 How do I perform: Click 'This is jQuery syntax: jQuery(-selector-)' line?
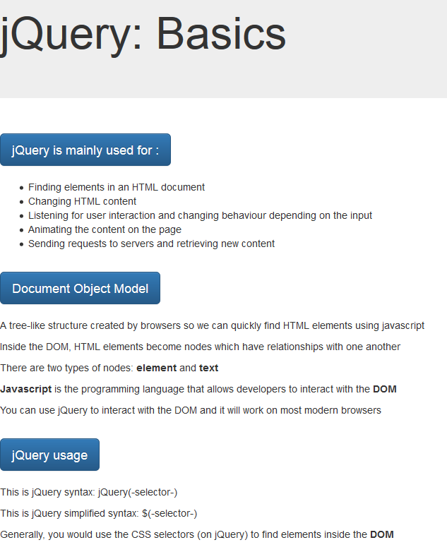point(88,492)
